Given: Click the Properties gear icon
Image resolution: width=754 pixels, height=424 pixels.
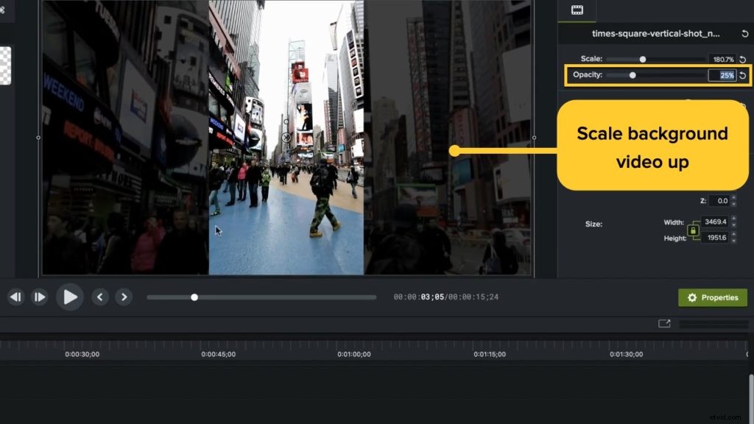Looking at the screenshot, I should pyautogui.click(x=691, y=297).
